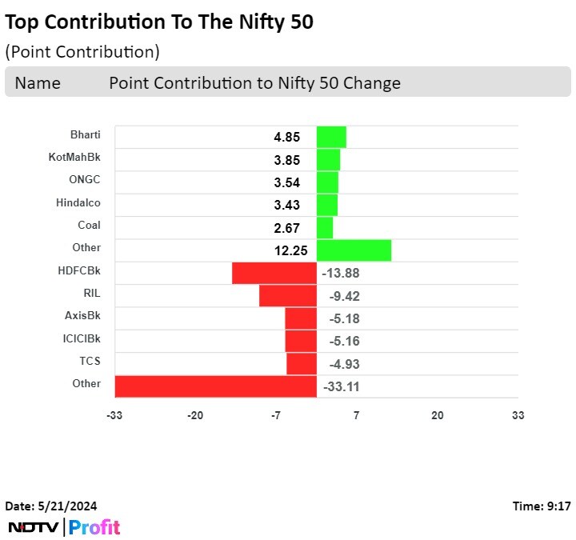Select the red TCS bar
The image size is (576, 540).
click(x=302, y=364)
